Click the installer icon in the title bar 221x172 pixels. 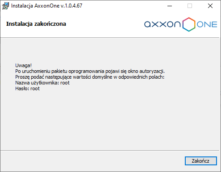pyautogui.click(x=5, y=6)
